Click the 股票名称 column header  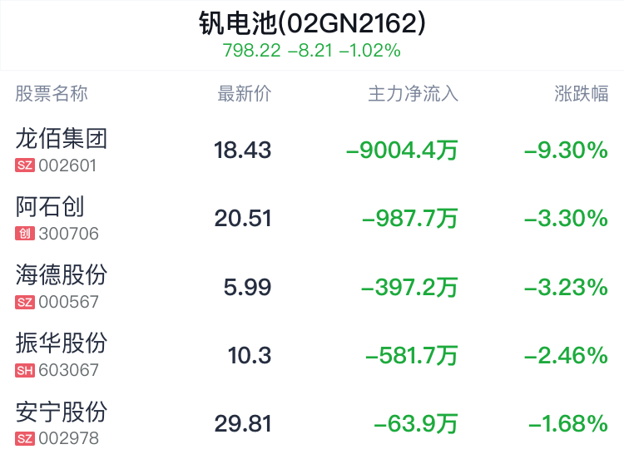(52, 93)
